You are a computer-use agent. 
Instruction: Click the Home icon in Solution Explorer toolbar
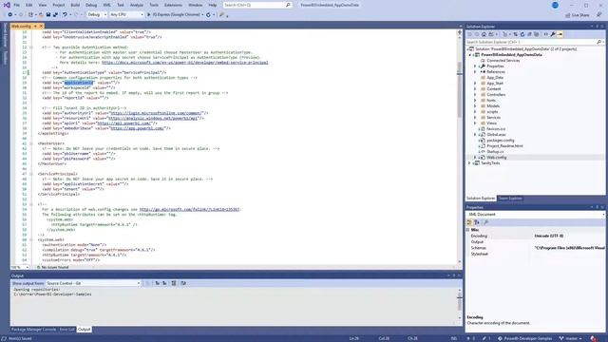pos(484,34)
